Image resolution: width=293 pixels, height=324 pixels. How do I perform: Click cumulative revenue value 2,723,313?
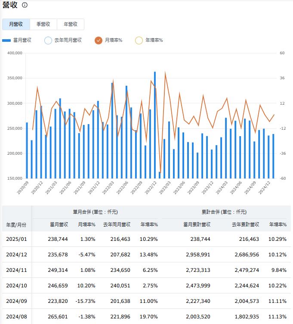point(198,270)
